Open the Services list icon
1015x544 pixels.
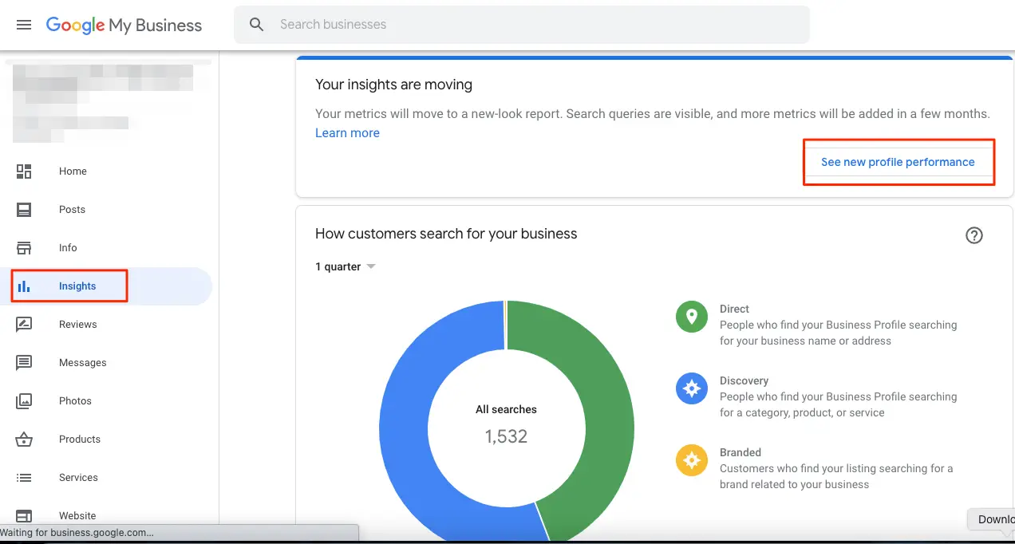pyautogui.click(x=24, y=477)
